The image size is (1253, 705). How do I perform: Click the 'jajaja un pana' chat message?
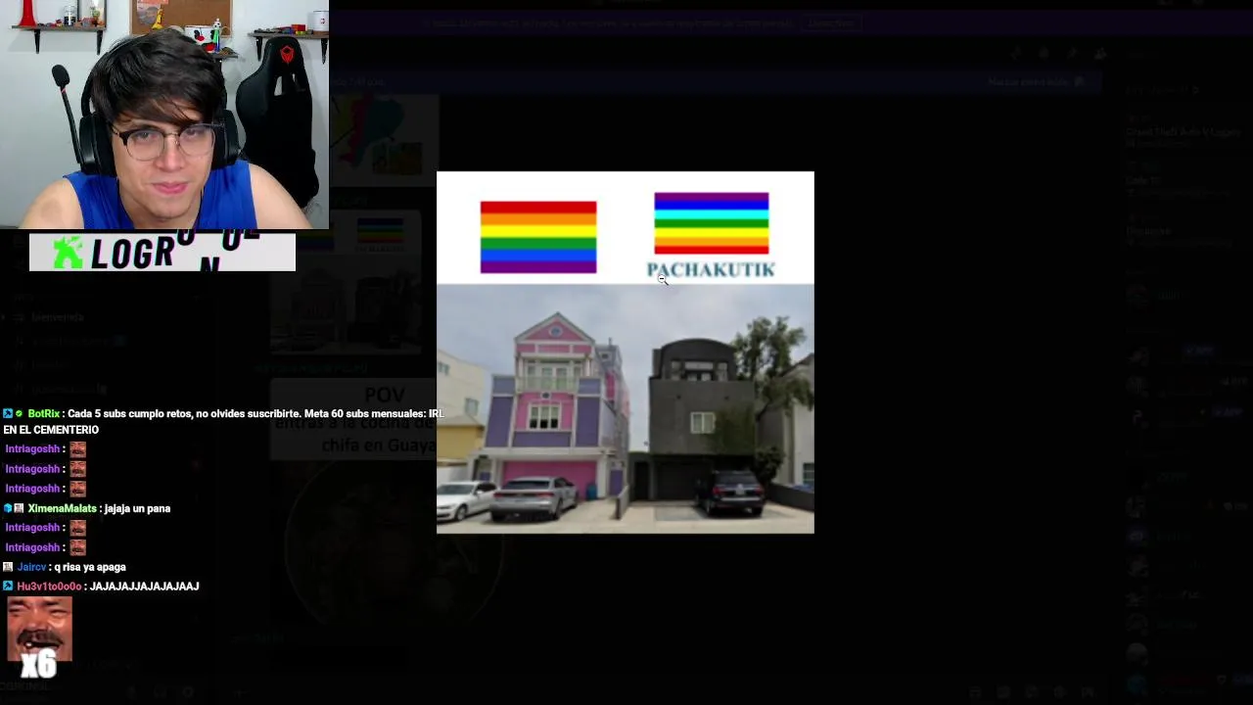pos(138,508)
